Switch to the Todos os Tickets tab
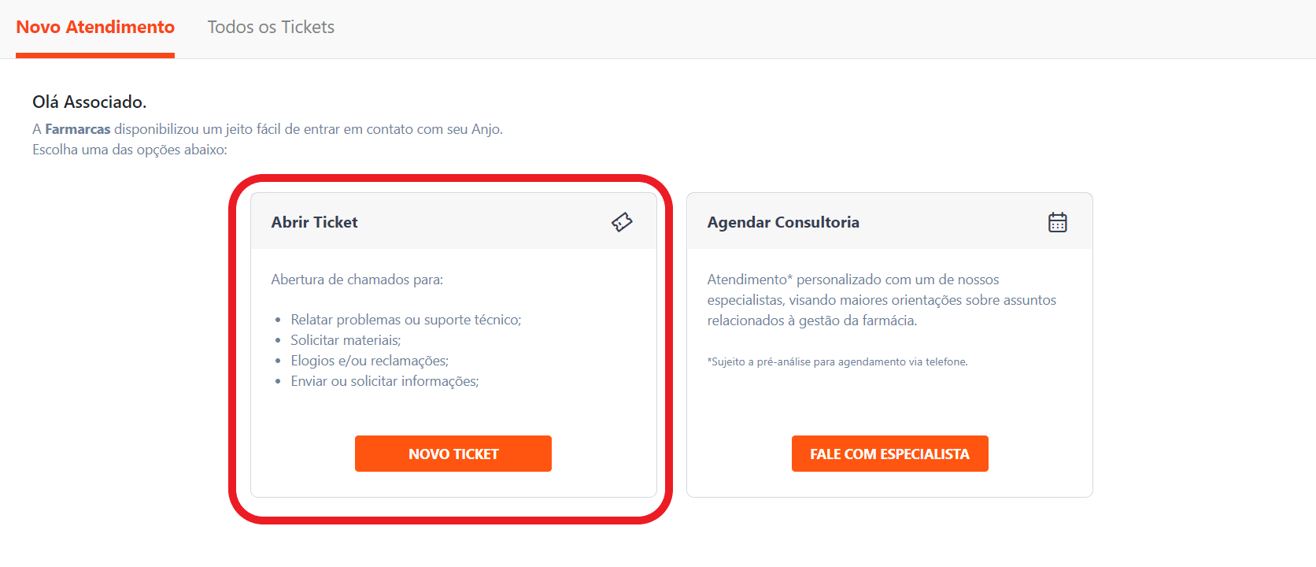Screen dimensions: 1316x567 (271, 28)
